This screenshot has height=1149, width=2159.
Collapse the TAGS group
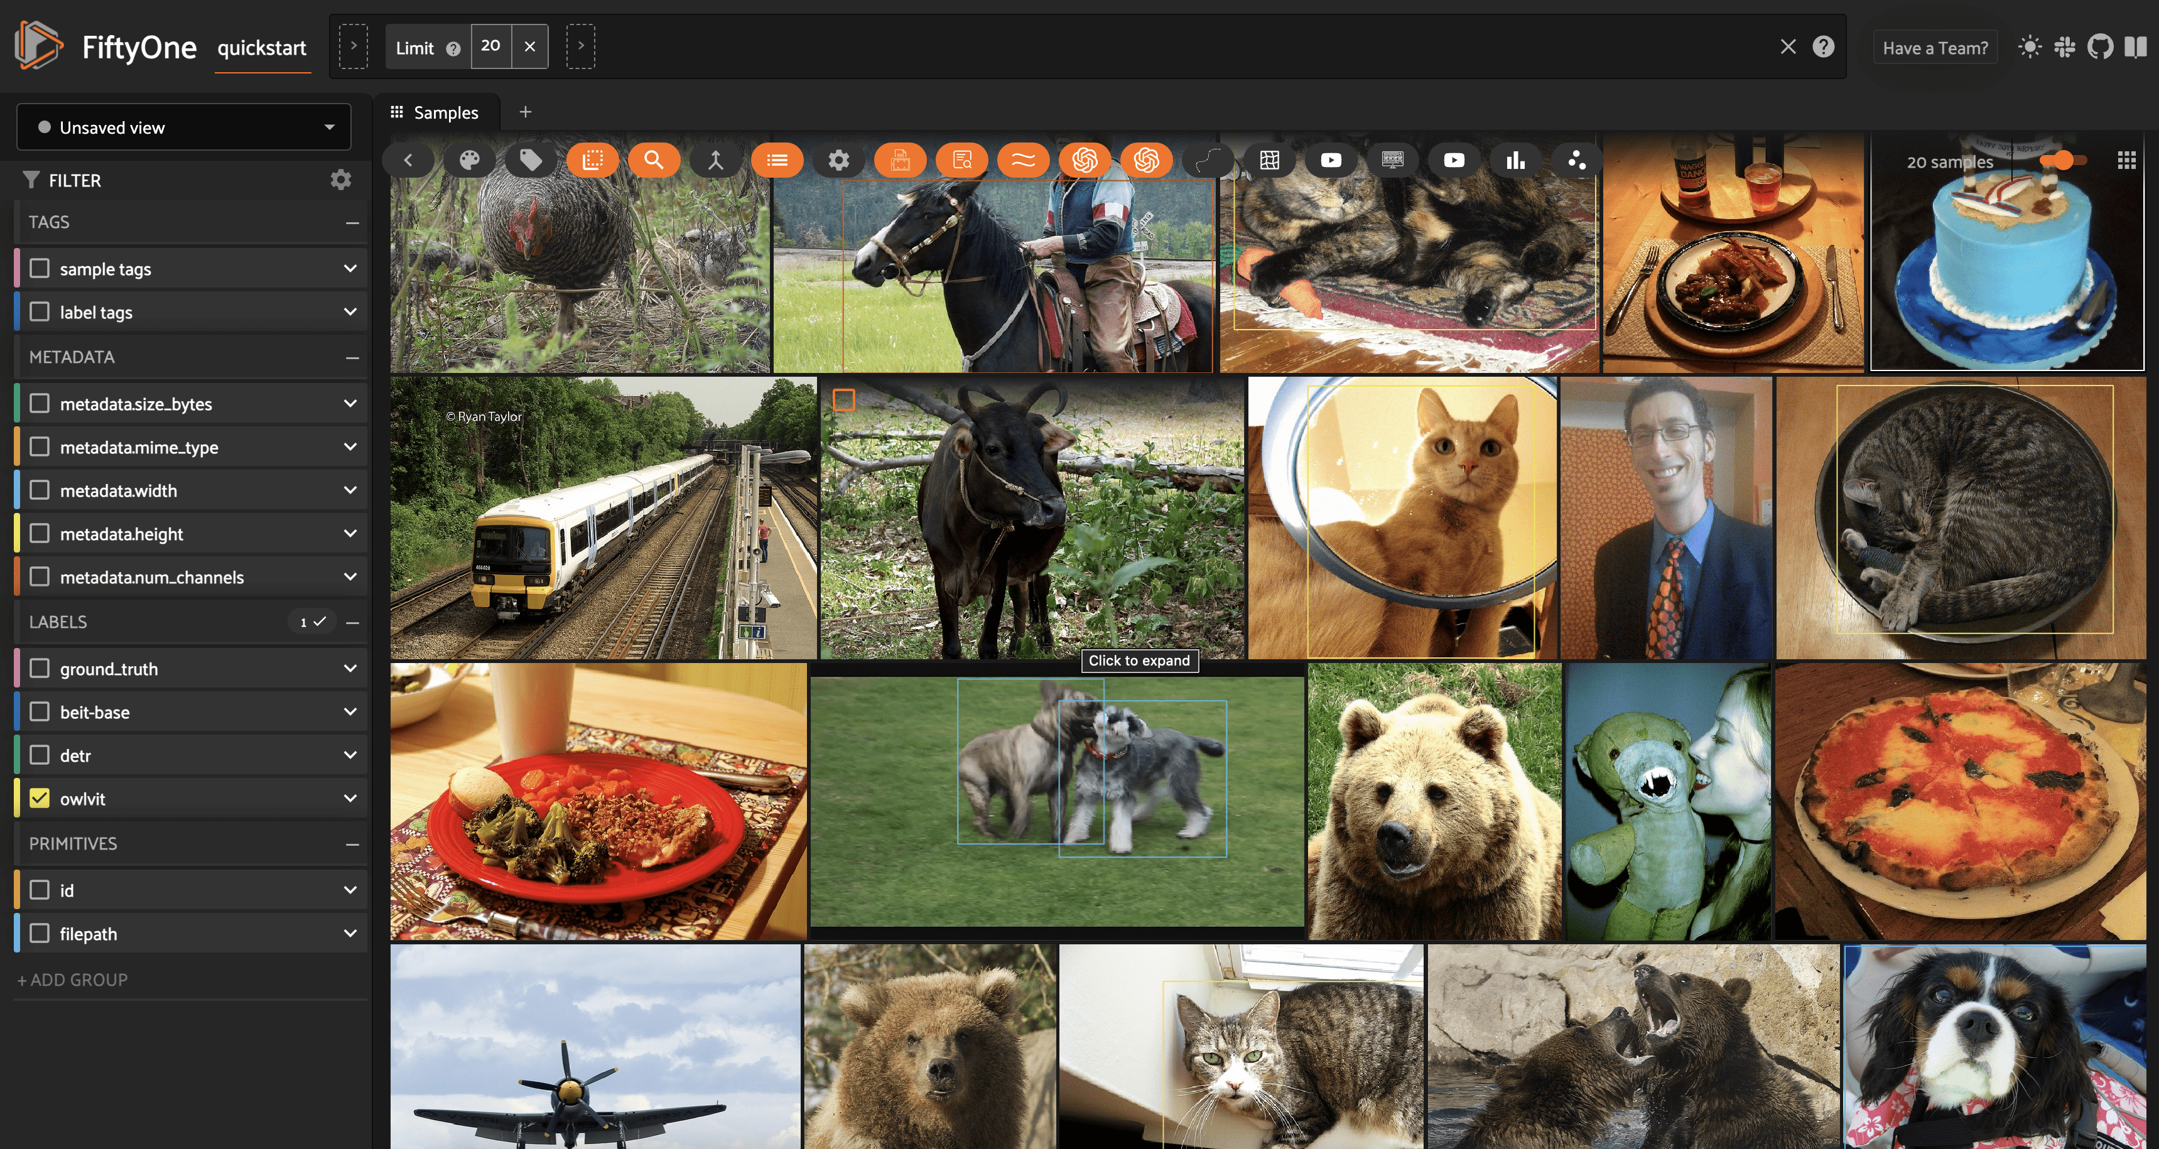coord(352,222)
